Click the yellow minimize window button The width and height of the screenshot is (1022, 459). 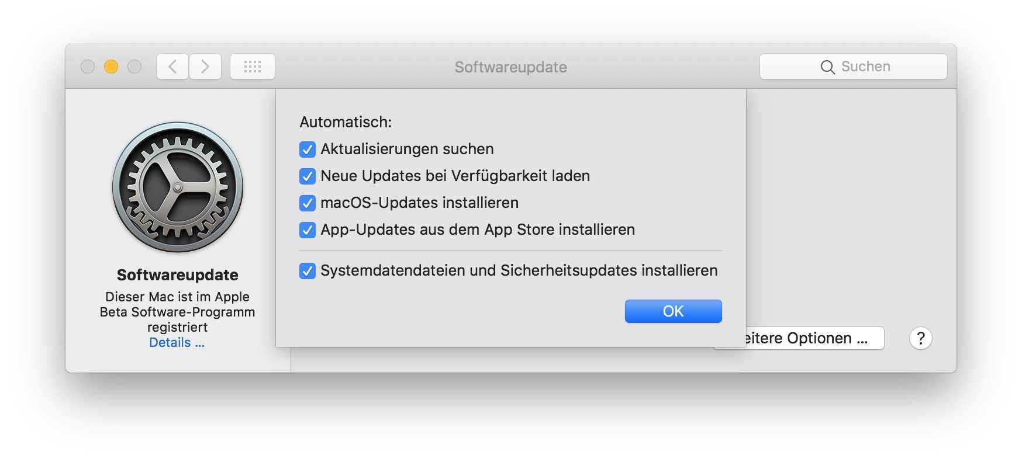(111, 67)
